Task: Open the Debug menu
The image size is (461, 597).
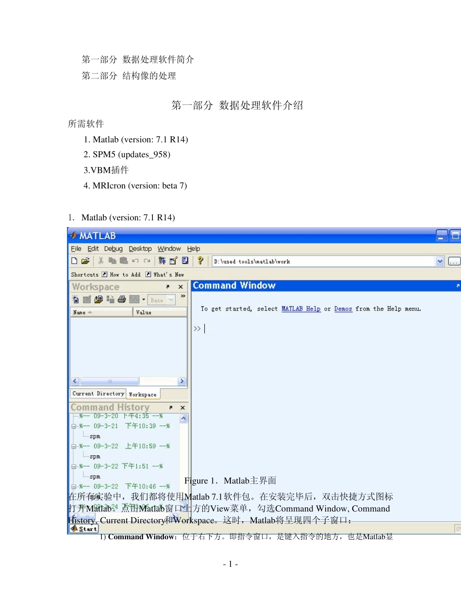Action: tap(114, 249)
